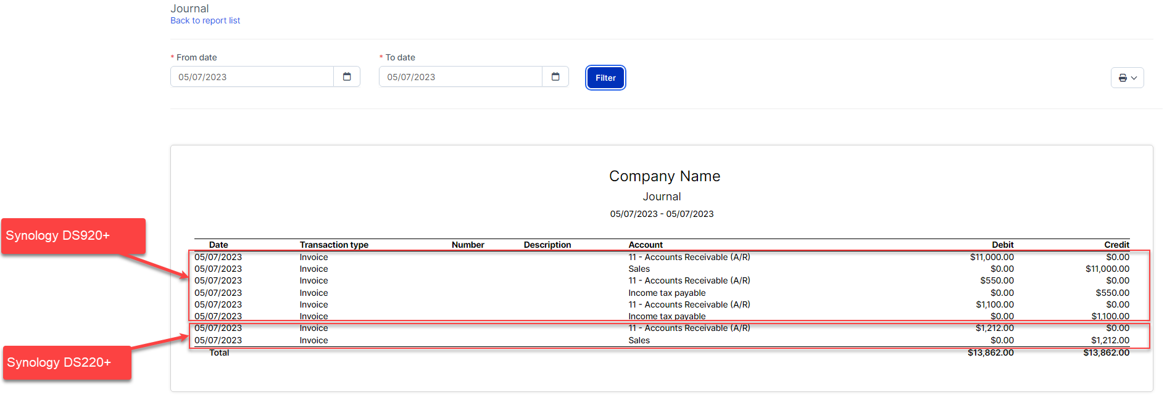The height and width of the screenshot is (408, 1167).
Task: Open the print options dropdown
Action: click(1127, 78)
